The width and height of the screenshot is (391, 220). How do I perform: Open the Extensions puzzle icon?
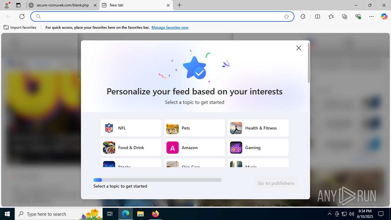point(303,16)
